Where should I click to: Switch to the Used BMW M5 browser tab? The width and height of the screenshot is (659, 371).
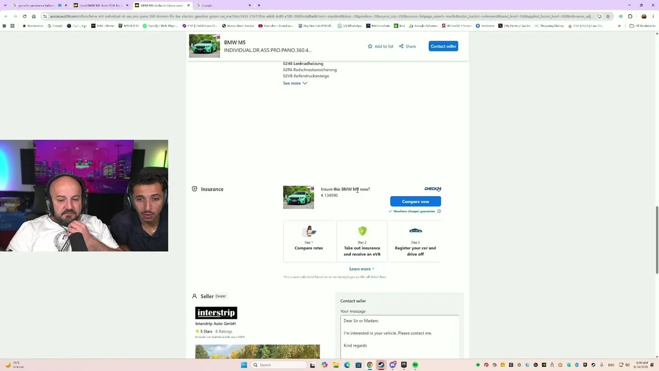[100, 5]
